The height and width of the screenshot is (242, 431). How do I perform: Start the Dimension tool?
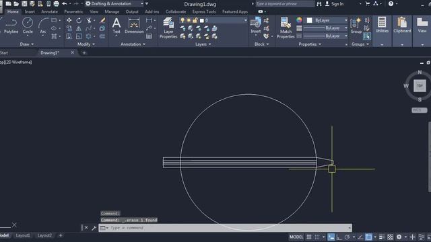coord(134,26)
